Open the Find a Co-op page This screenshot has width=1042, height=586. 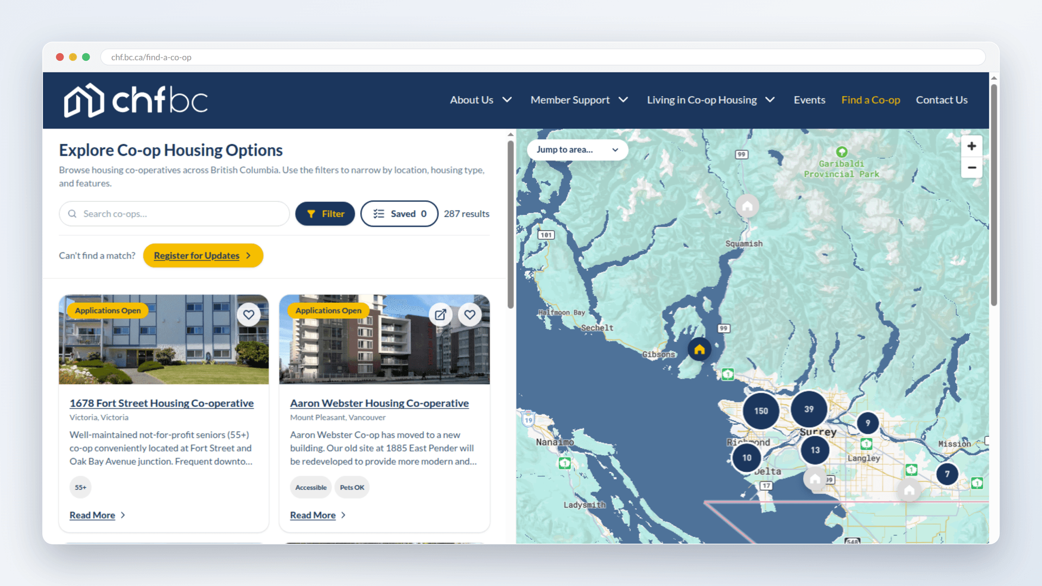click(x=871, y=100)
